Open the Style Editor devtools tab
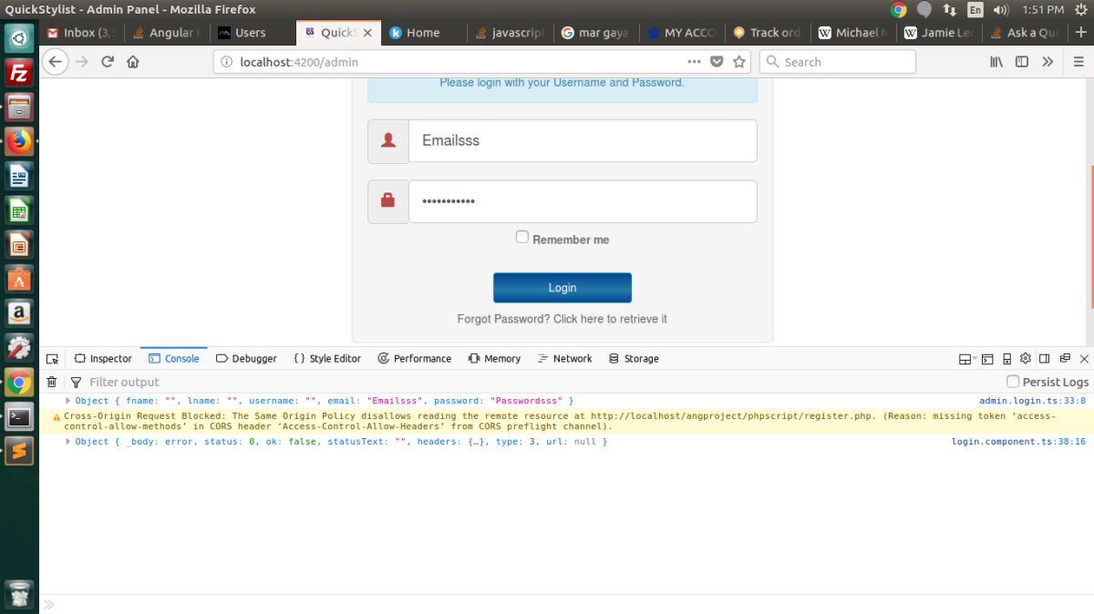Image resolution: width=1094 pixels, height=614 pixels. tap(327, 359)
